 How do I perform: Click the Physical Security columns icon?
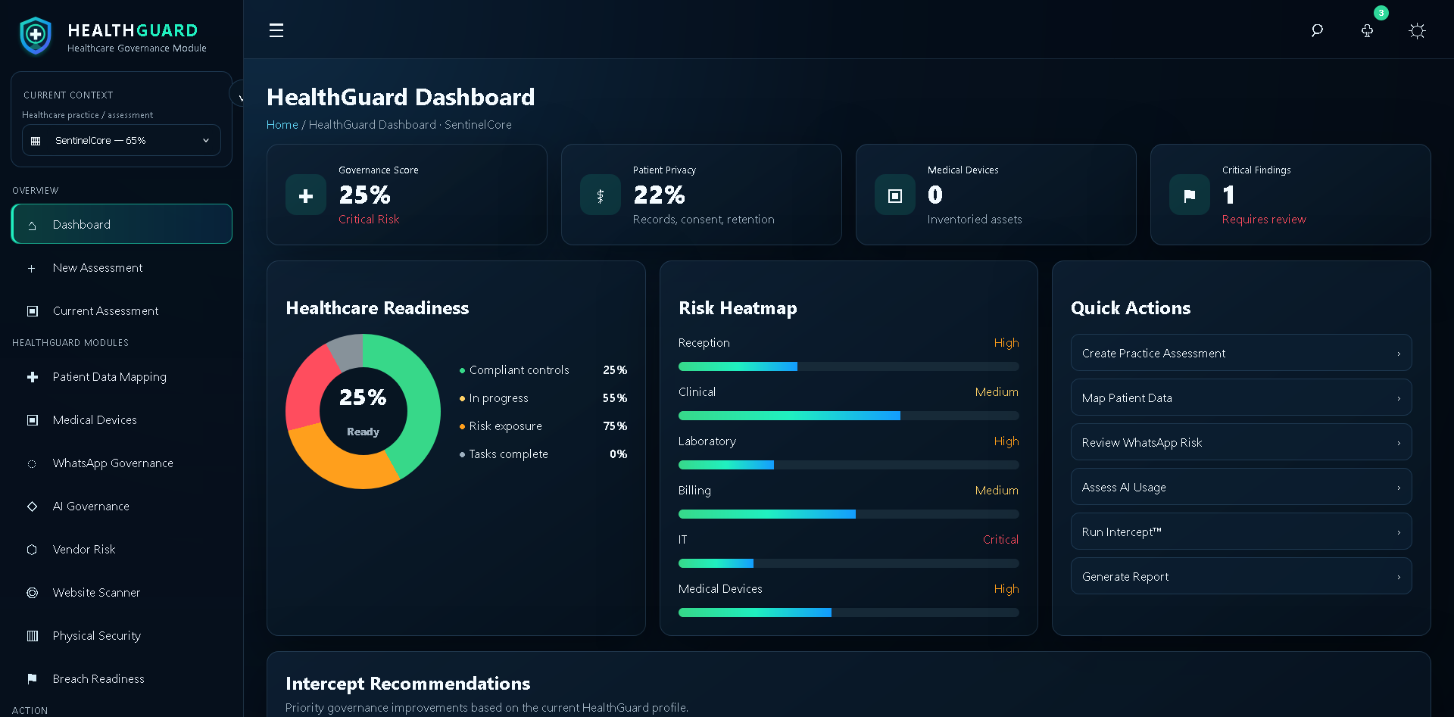coord(32,636)
